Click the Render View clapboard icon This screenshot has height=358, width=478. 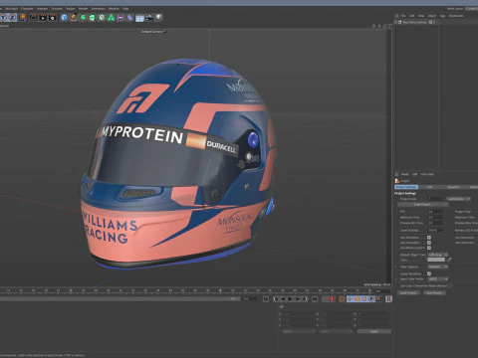[34, 17]
